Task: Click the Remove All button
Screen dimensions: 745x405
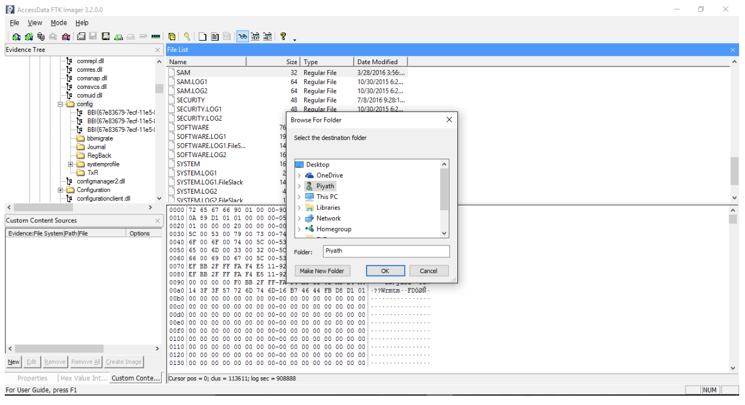Action: point(86,362)
